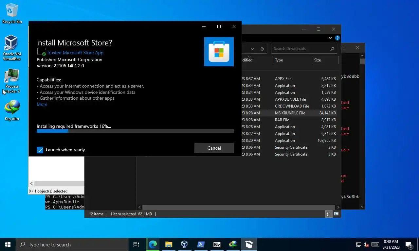Open the address bar history dropdown
The image size is (419, 251).
pyautogui.click(x=252, y=49)
